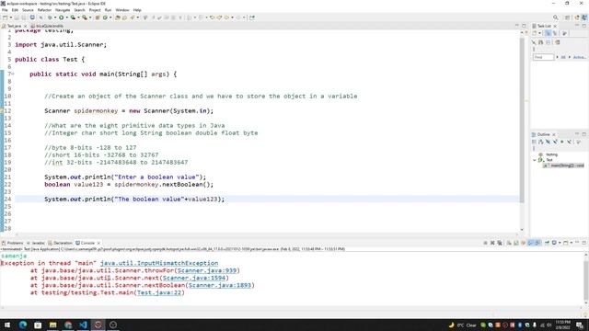The height and width of the screenshot is (331, 589).
Task: Click the Run external tools icon
Action: tap(85, 17)
